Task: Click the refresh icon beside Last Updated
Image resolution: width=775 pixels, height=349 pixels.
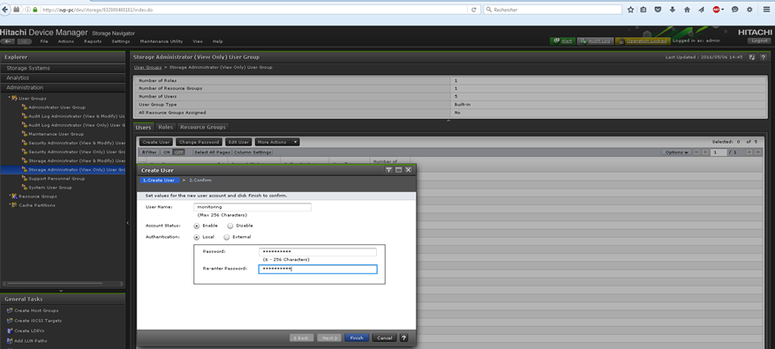Action: tap(752, 57)
